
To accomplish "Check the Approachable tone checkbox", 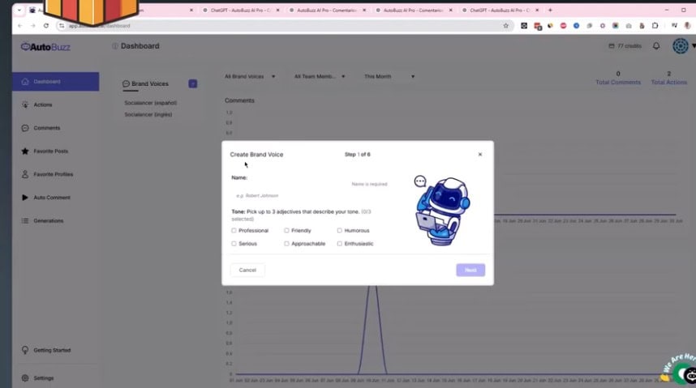I will 286,244.
